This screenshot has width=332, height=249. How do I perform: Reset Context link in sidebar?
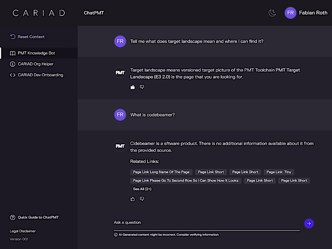coord(31,37)
